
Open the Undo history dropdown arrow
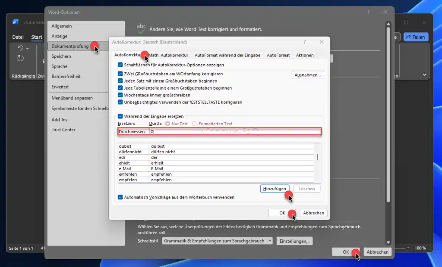[27, 49]
